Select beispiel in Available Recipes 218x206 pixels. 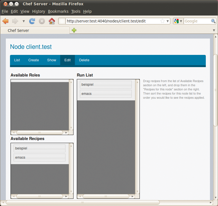pyautogui.click(x=39, y=148)
